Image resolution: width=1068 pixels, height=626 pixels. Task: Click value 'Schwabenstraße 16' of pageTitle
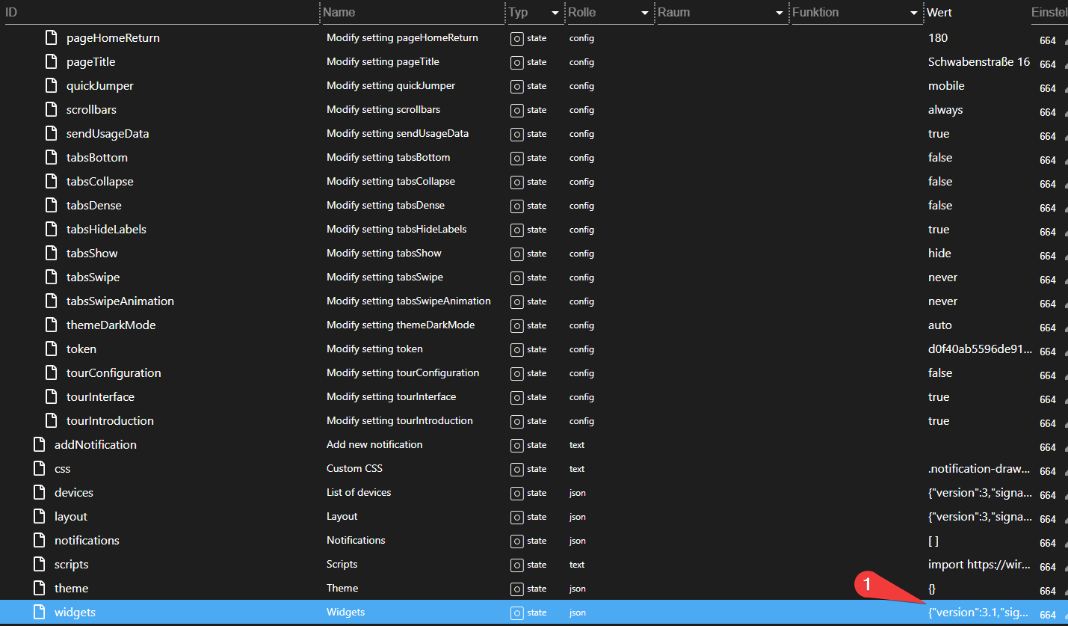979,62
